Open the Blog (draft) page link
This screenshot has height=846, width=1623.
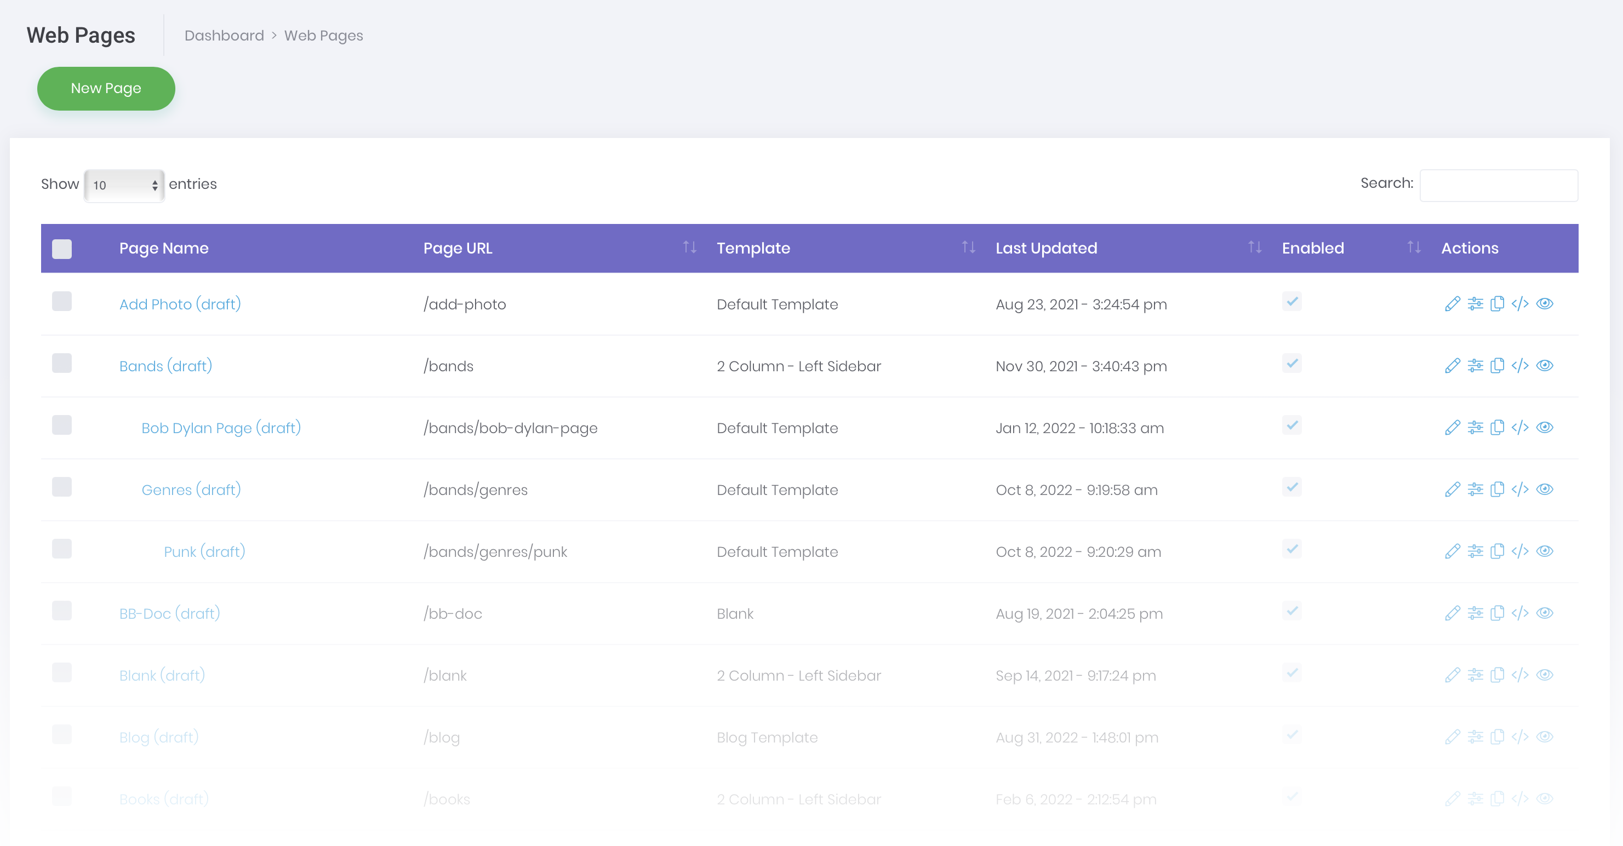[x=159, y=736]
